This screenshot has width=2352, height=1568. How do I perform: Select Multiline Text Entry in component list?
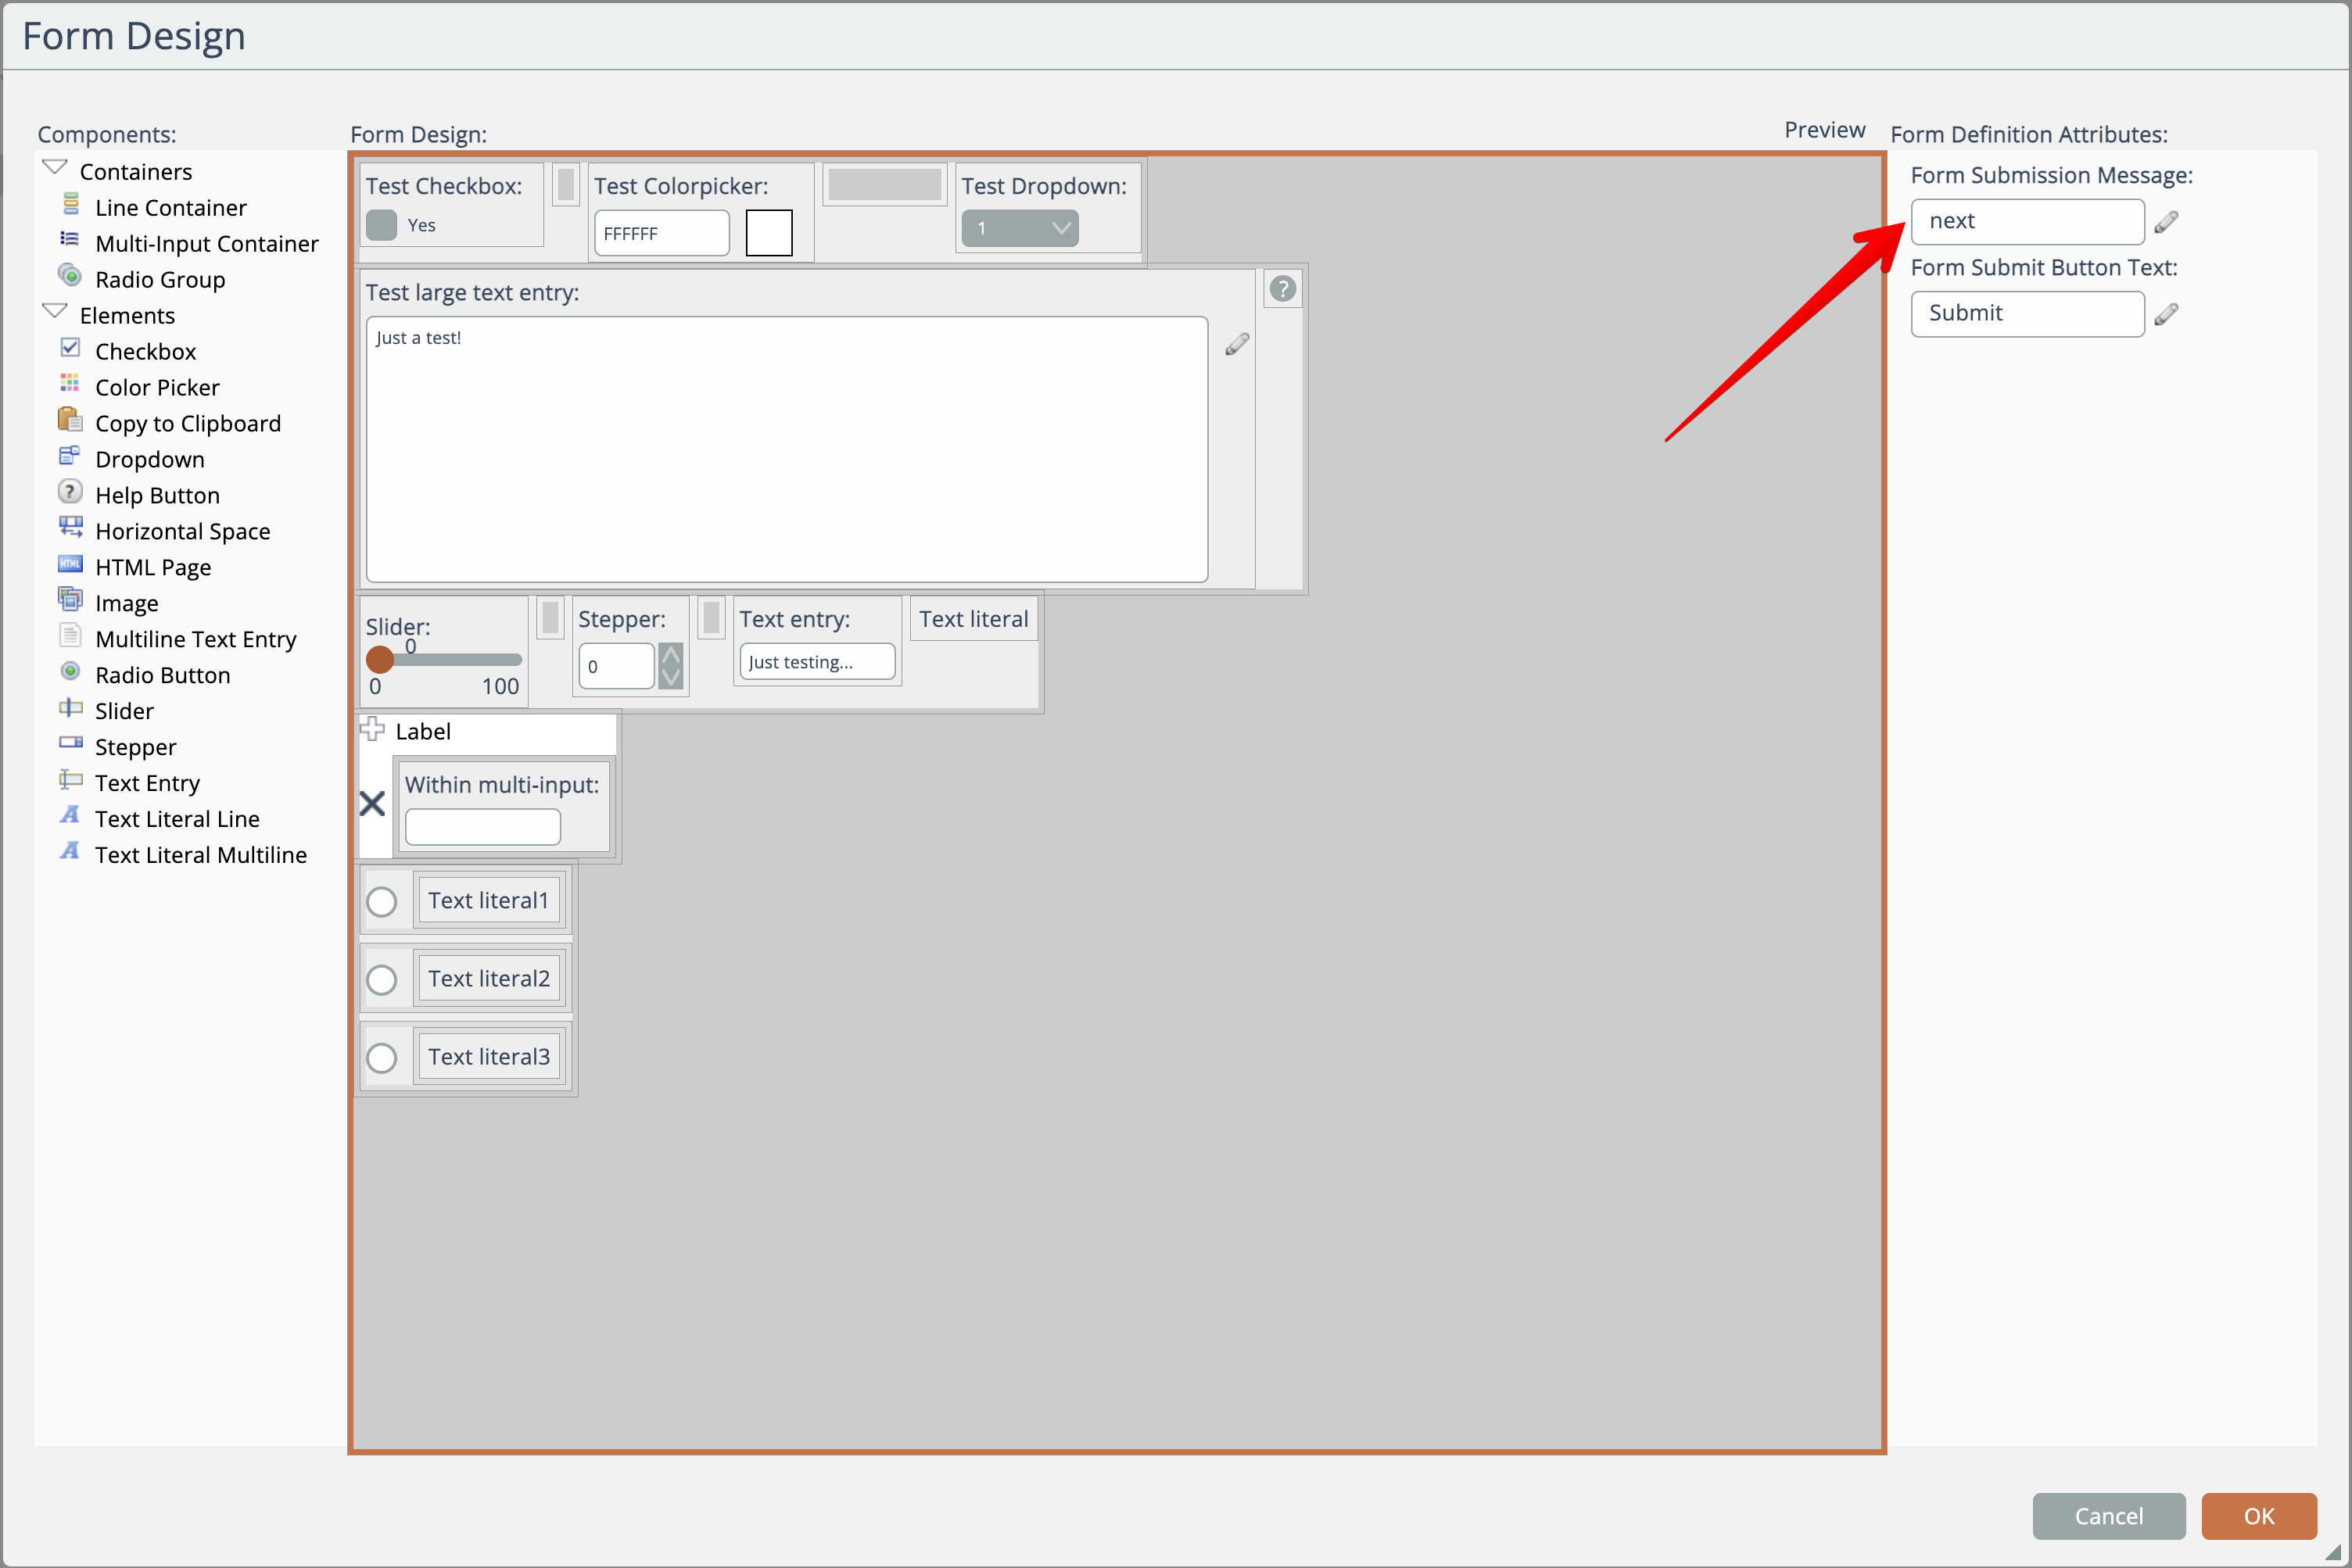(x=195, y=639)
